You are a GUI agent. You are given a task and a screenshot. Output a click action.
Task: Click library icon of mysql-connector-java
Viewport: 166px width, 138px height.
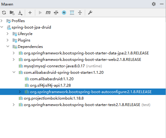21,66
